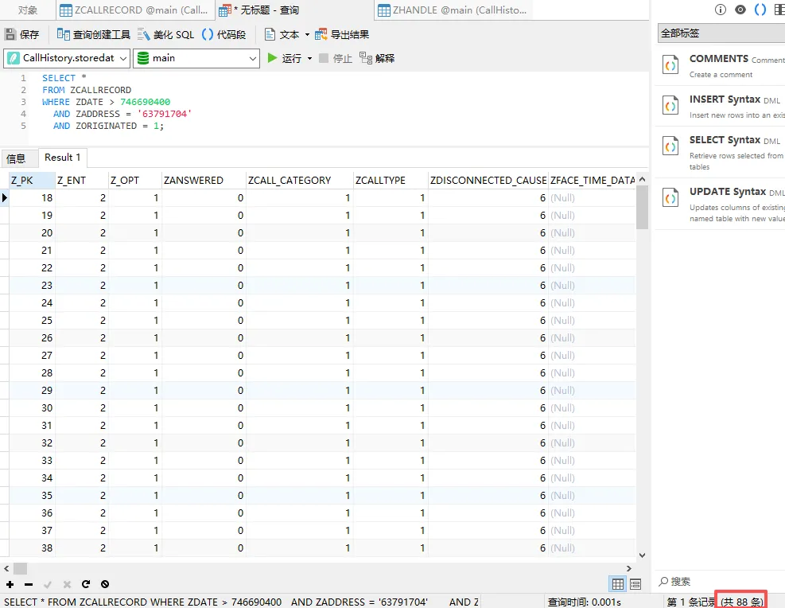Image resolution: width=785 pixels, height=608 pixels.
Task: Switch to form view icon
Action: click(x=635, y=584)
